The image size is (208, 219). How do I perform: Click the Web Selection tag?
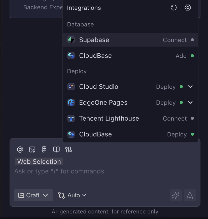coord(39,162)
